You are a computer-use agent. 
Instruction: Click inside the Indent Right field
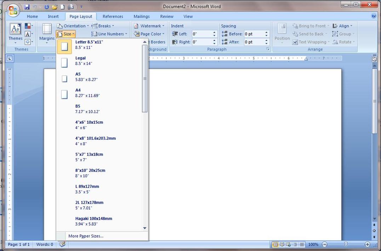[x=202, y=42]
